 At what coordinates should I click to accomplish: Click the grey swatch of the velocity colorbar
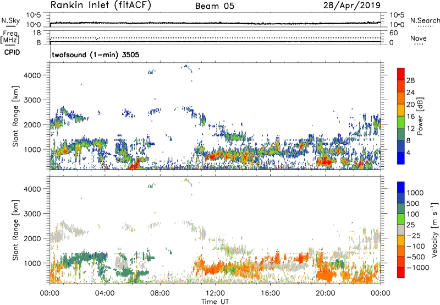click(x=401, y=230)
